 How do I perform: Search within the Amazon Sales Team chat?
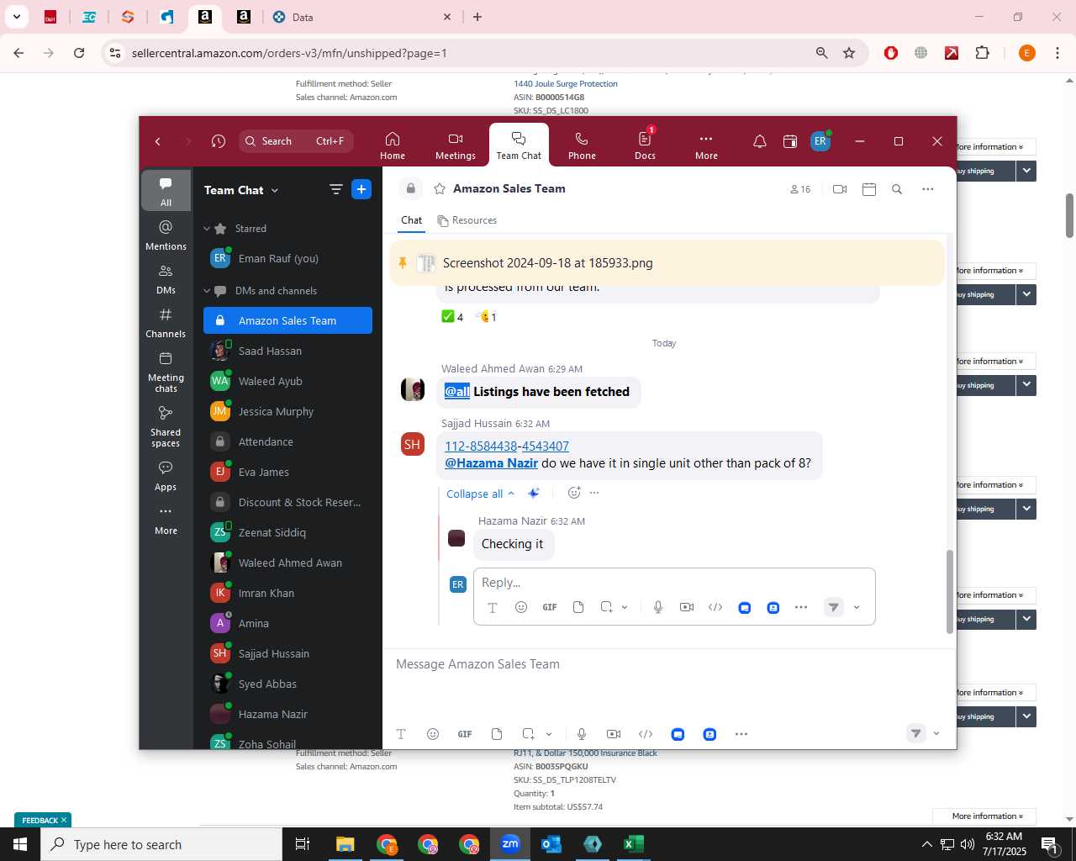click(897, 189)
